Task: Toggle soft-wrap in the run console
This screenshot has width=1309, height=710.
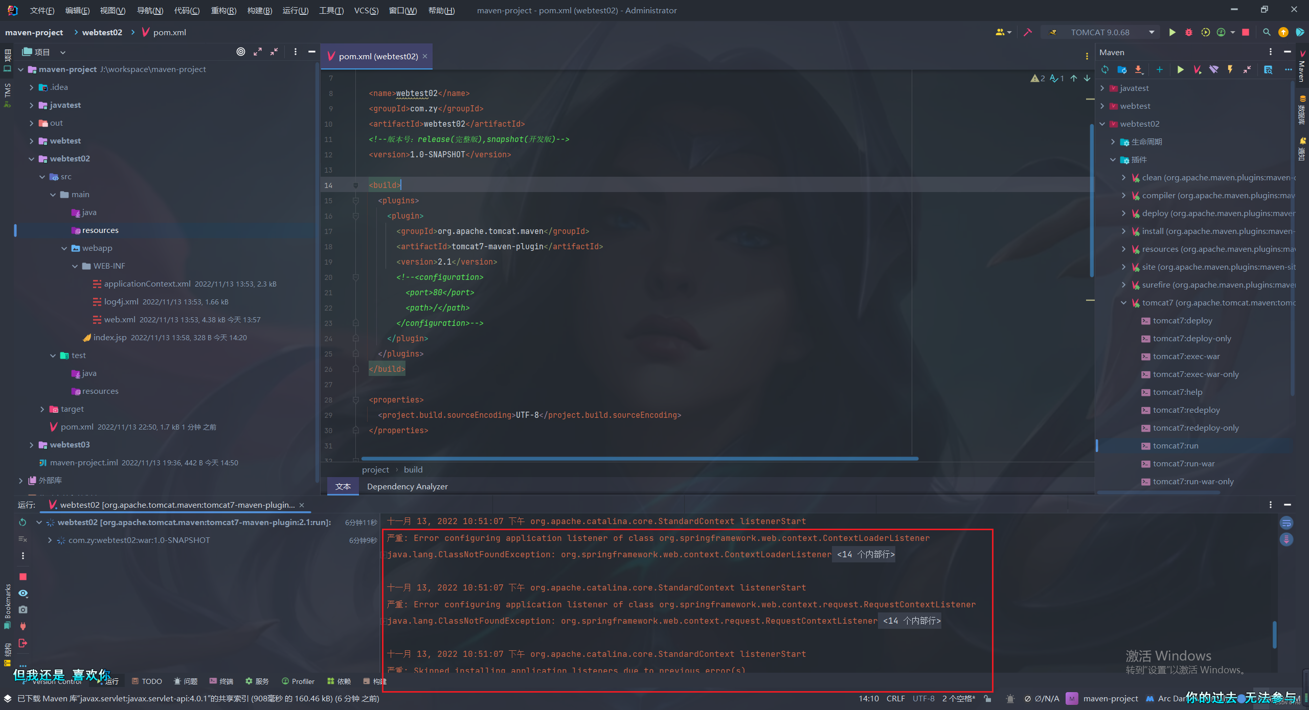Action: [x=1286, y=523]
